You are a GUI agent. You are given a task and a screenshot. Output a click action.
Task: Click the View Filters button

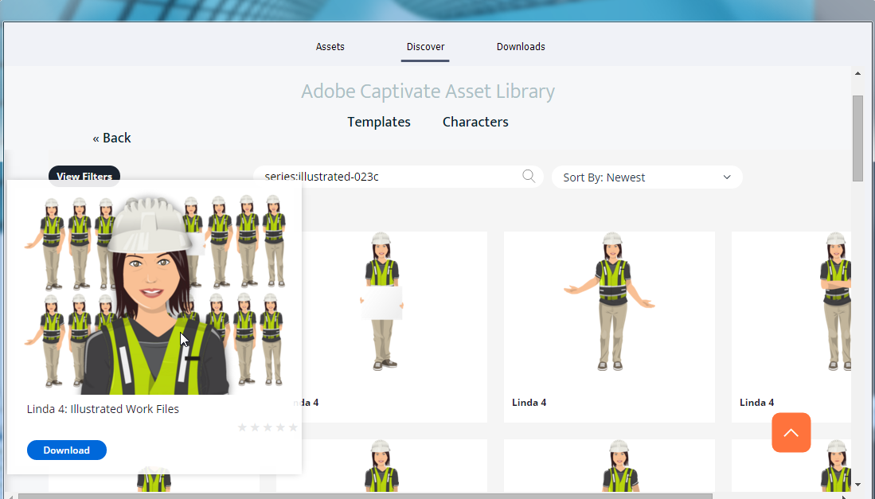click(x=84, y=175)
